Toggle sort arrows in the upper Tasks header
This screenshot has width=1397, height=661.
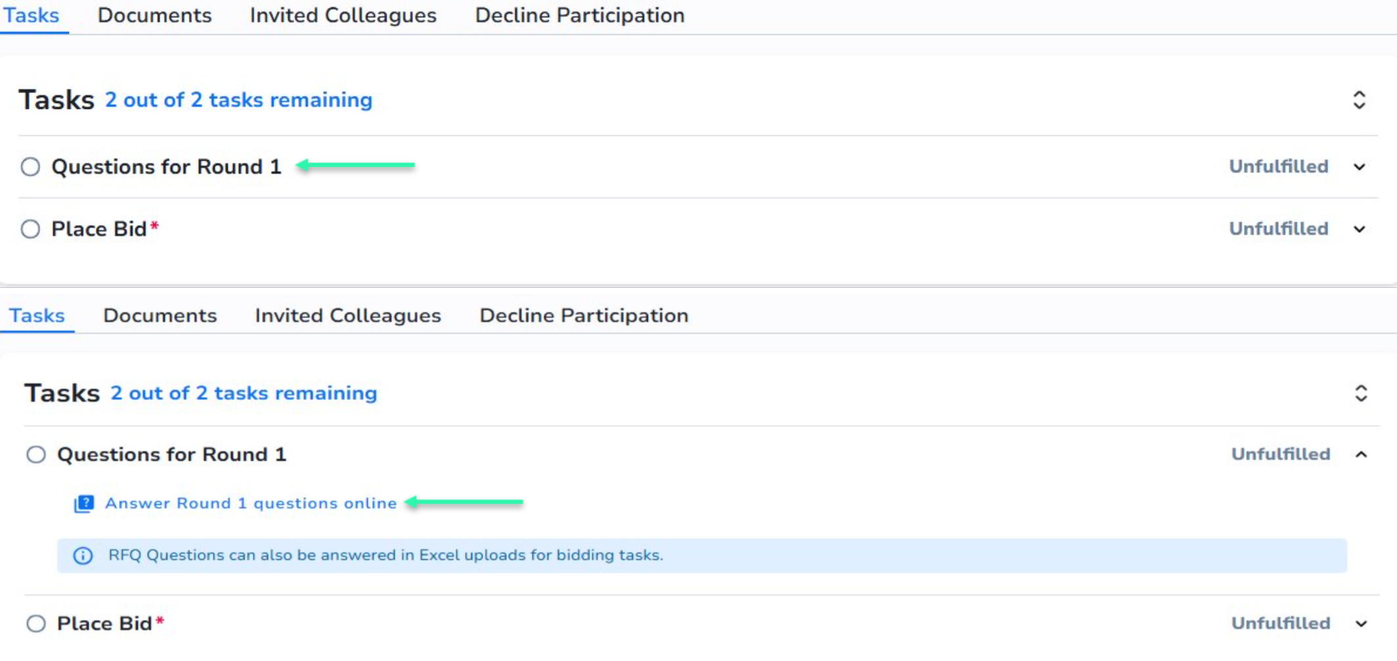point(1359,100)
